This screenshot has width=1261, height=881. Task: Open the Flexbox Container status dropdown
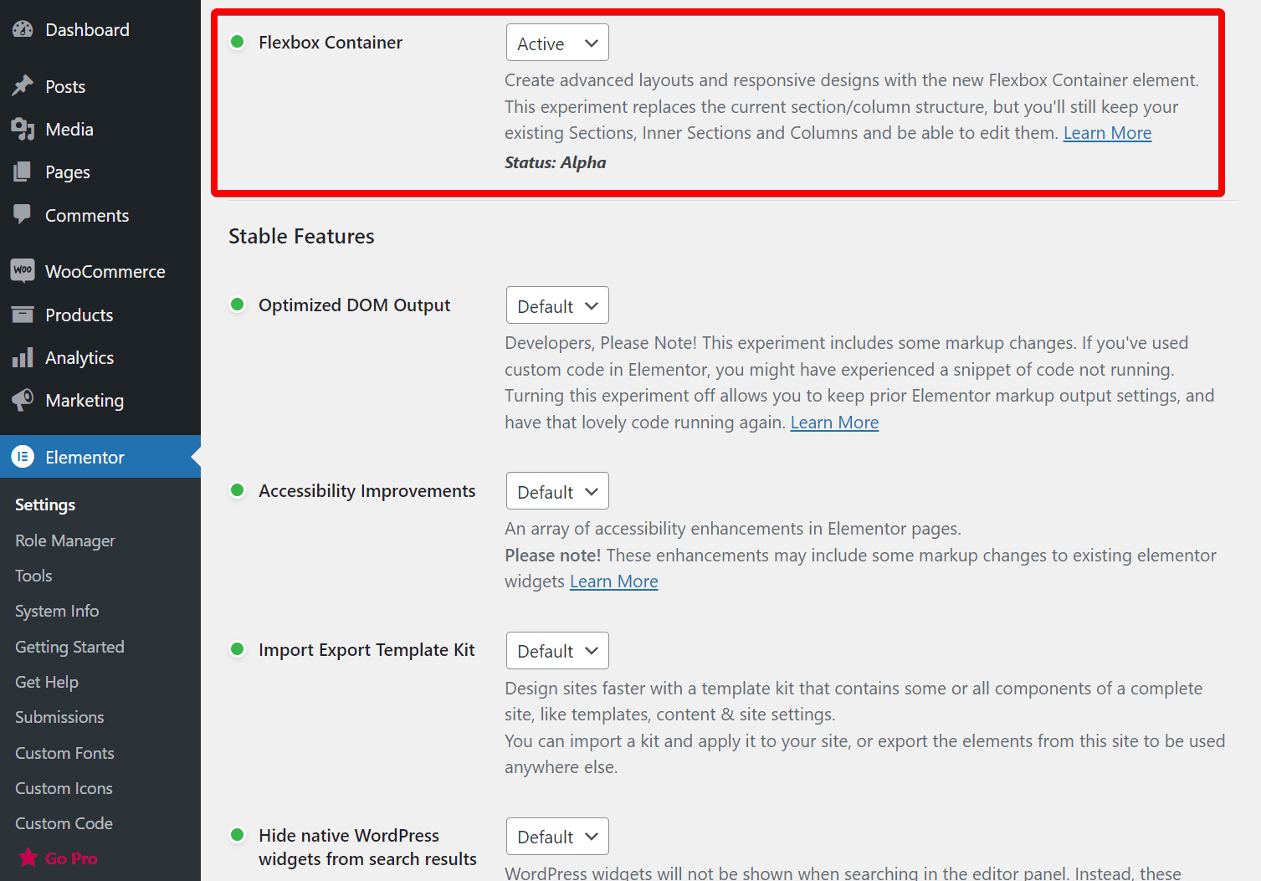[x=556, y=44]
